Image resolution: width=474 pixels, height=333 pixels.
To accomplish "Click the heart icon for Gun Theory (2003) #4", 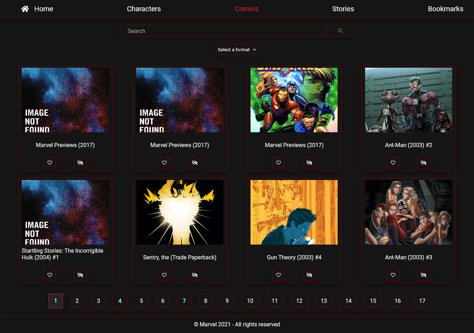I will (x=279, y=275).
